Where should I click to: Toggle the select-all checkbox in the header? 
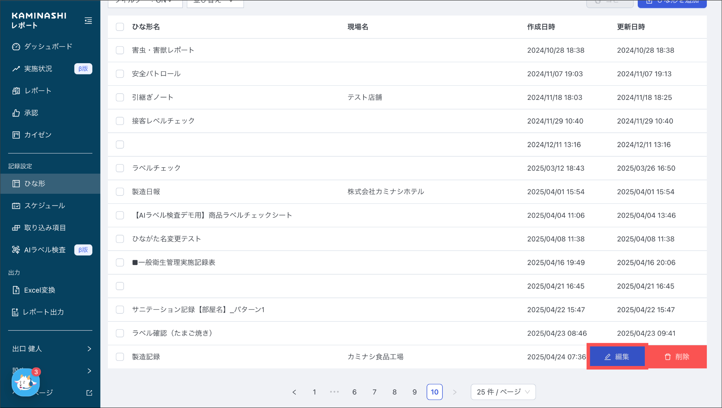tap(120, 27)
